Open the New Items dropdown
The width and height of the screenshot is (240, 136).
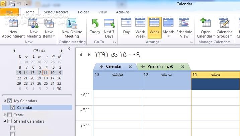coord(49,34)
